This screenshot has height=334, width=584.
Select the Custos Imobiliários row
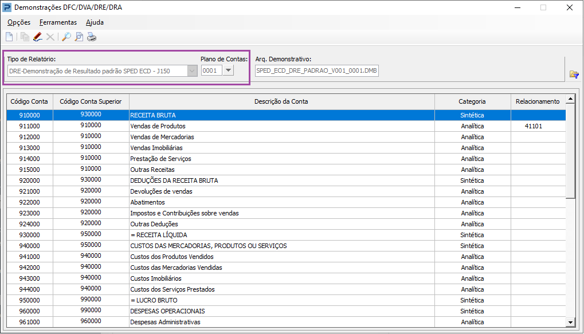pyautogui.click(x=286, y=278)
